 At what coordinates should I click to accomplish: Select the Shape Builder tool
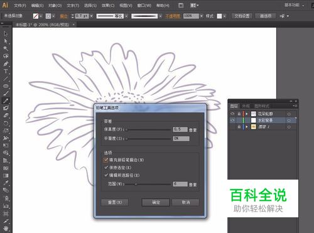tap(6, 153)
